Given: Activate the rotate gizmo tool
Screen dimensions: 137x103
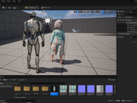Looking at the screenshot, I should coord(80,12).
